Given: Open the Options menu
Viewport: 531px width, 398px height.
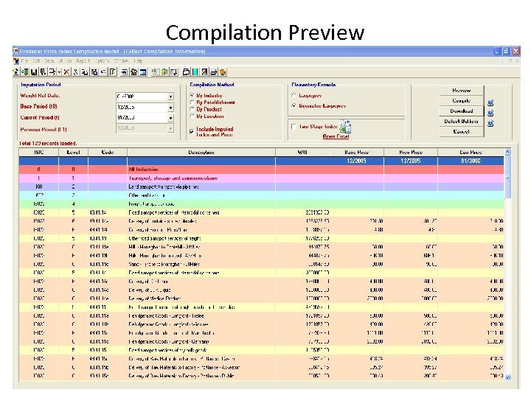Looking at the screenshot, I should coord(102,61).
